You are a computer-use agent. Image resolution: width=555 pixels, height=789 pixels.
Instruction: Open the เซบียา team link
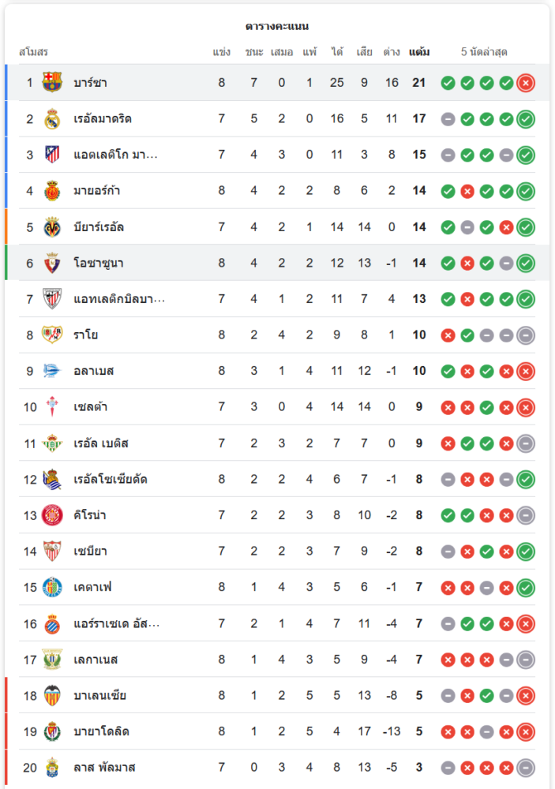tap(91, 552)
